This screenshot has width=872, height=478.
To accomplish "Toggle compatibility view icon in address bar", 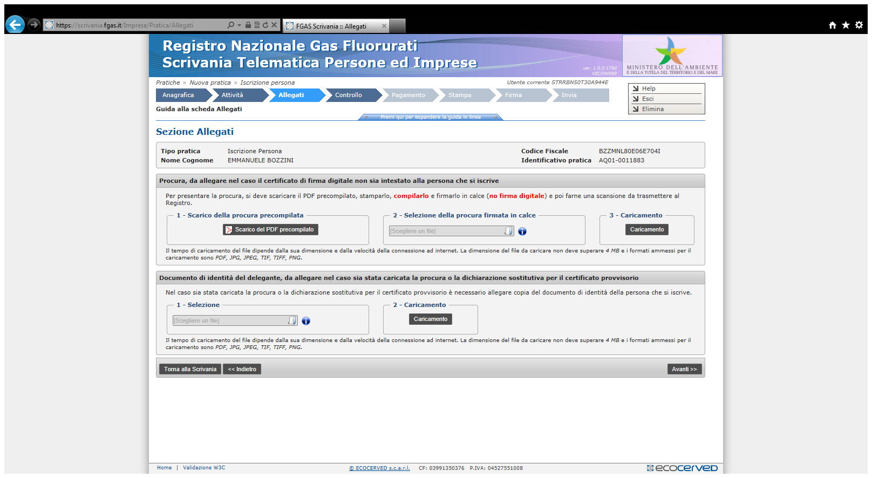I will click(257, 25).
